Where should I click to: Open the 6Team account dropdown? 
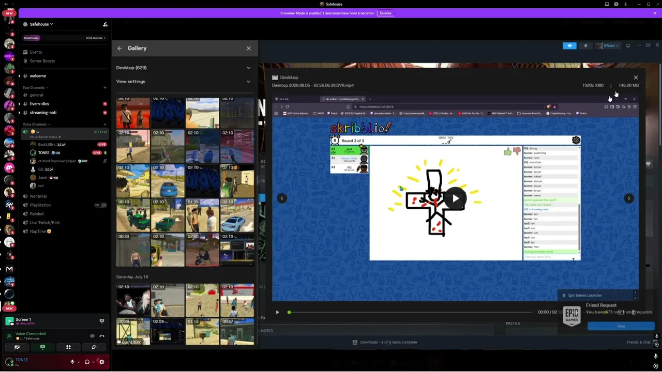pyautogui.click(x=608, y=45)
